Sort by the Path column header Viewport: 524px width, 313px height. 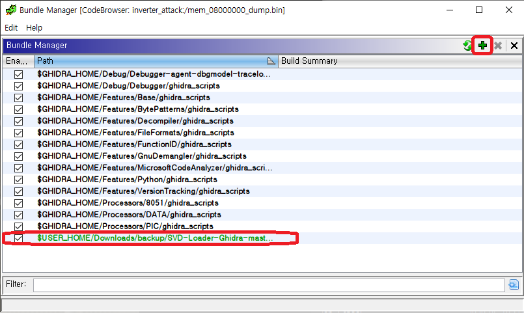156,61
